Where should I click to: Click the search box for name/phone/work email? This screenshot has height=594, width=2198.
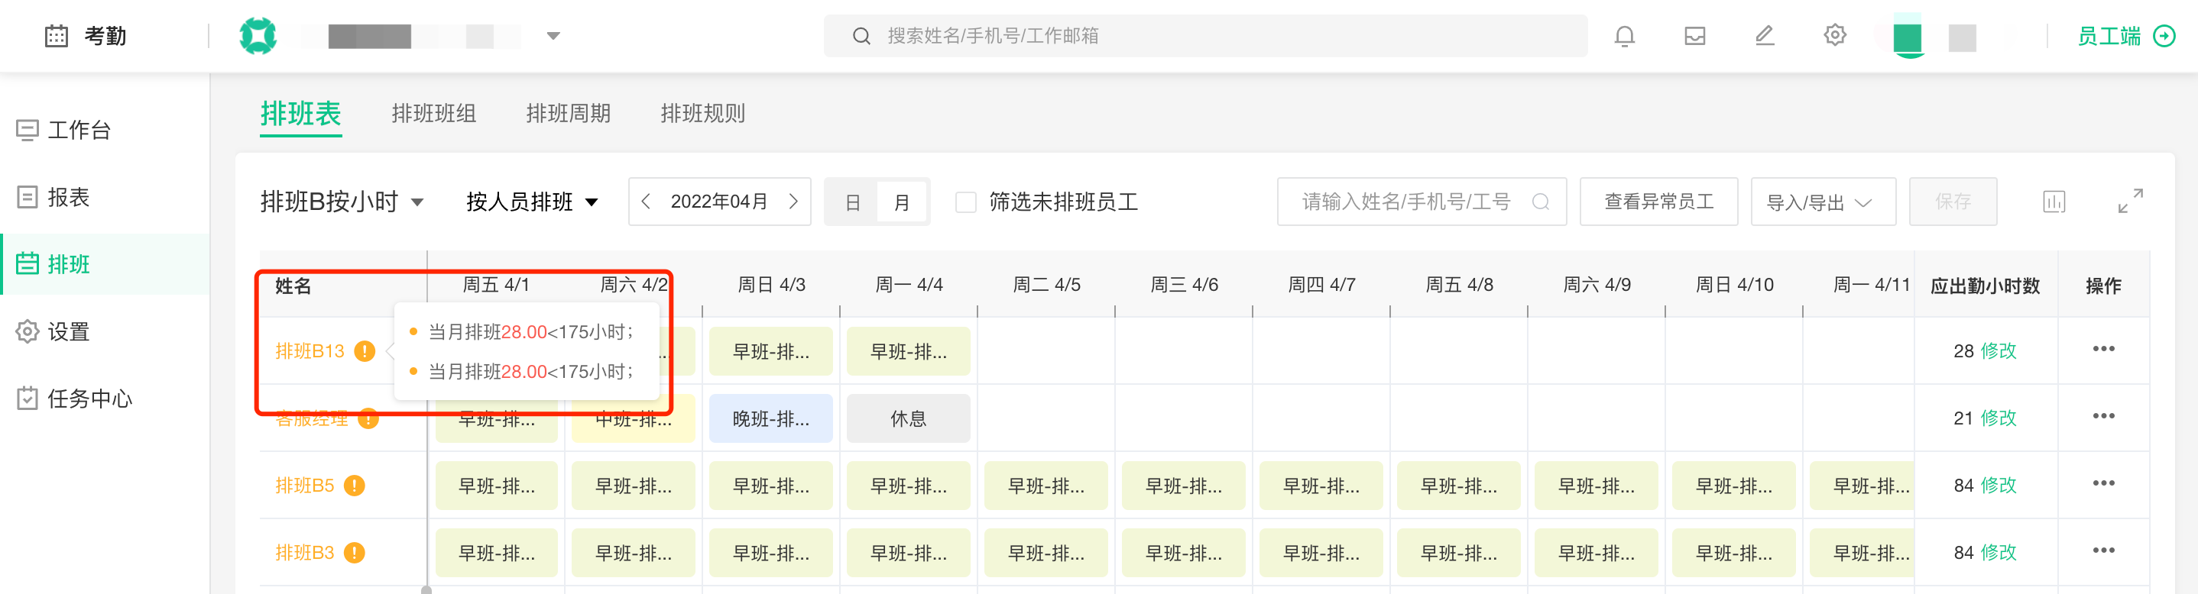click(x=1204, y=36)
